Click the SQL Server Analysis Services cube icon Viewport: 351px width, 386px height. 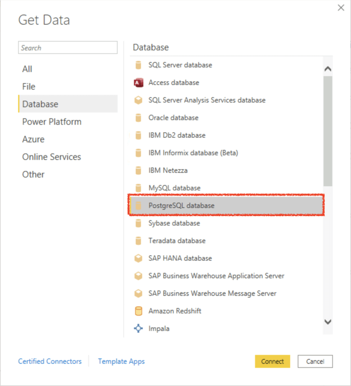coord(138,100)
